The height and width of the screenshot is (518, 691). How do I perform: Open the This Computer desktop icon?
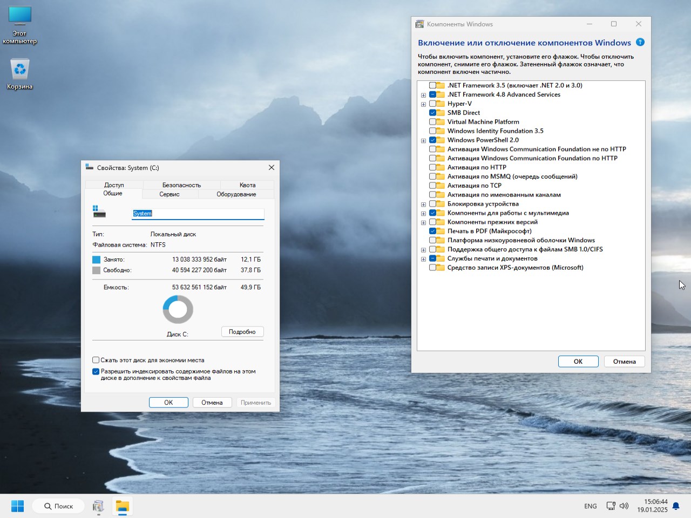click(x=20, y=25)
